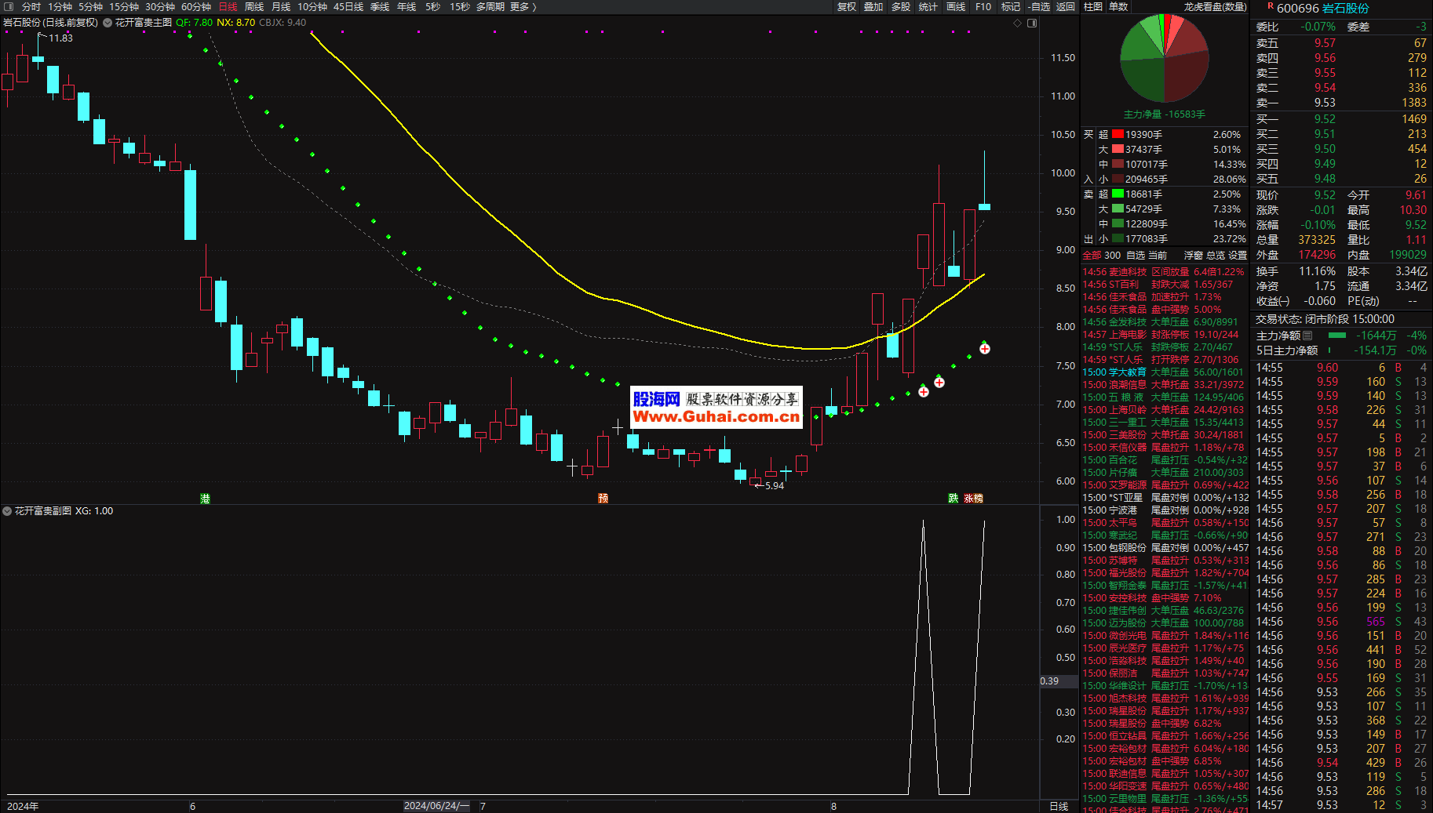This screenshot has height=813, width=1433.
Task: Click the green 主力净额 bar indicator
Action: coord(1336,336)
